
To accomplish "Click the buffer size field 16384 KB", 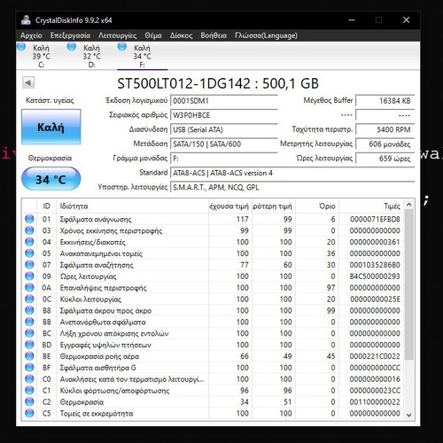I will (x=385, y=101).
